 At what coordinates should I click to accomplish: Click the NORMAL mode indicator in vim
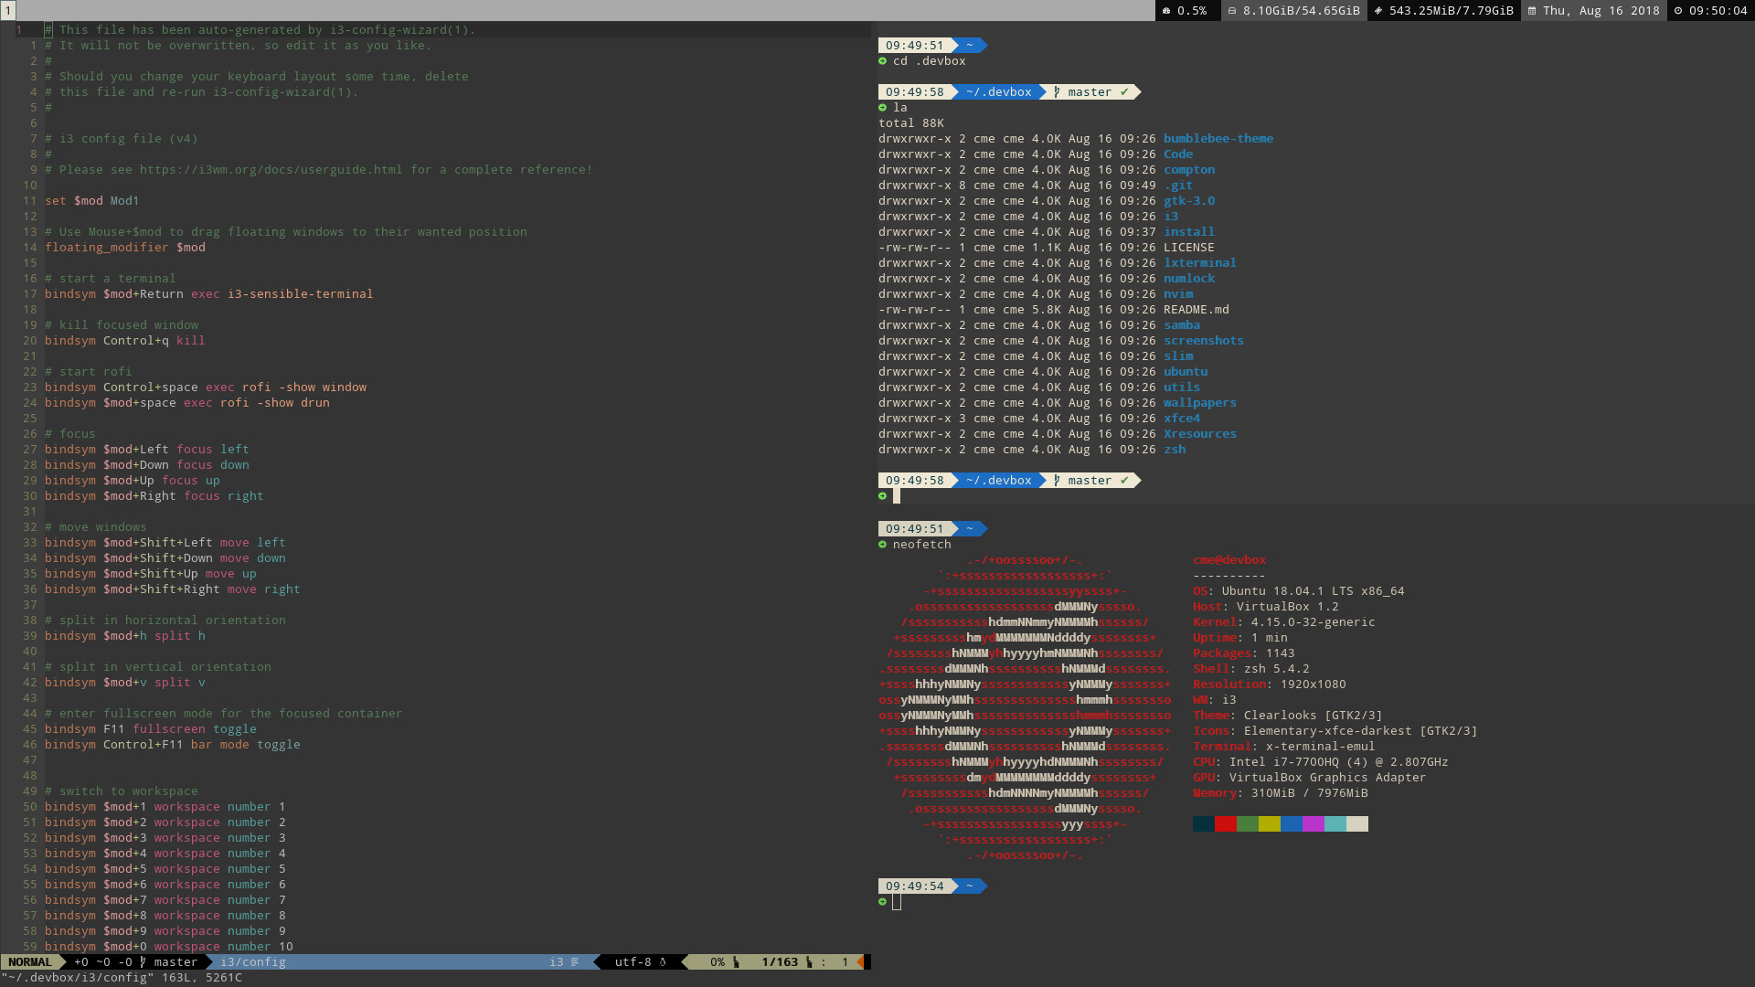tap(30, 962)
